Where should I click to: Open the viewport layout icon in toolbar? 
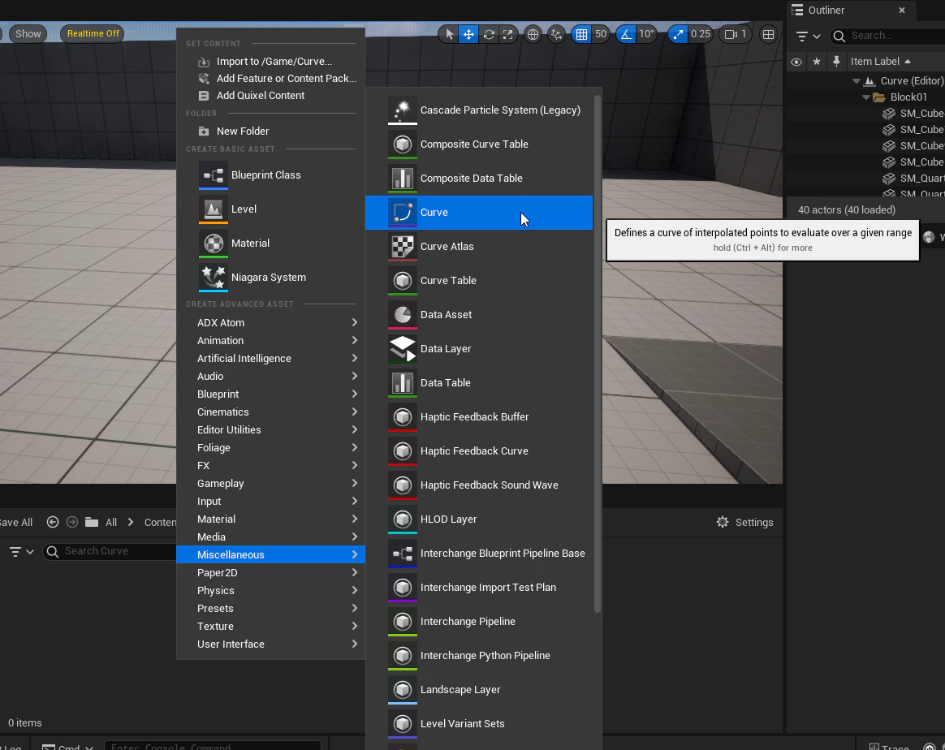tap(768, 34)
